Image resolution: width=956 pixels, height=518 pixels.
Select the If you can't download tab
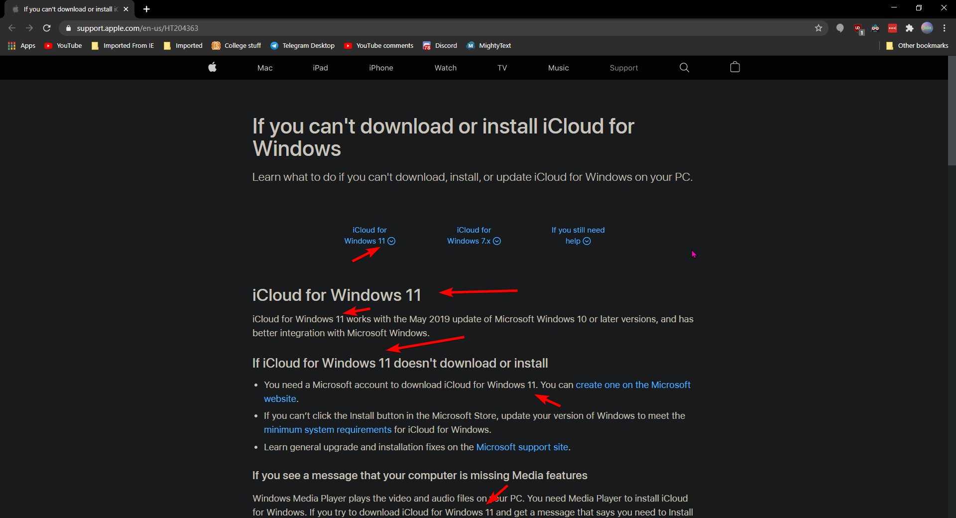pyautogui.click(x=69, y=9)
